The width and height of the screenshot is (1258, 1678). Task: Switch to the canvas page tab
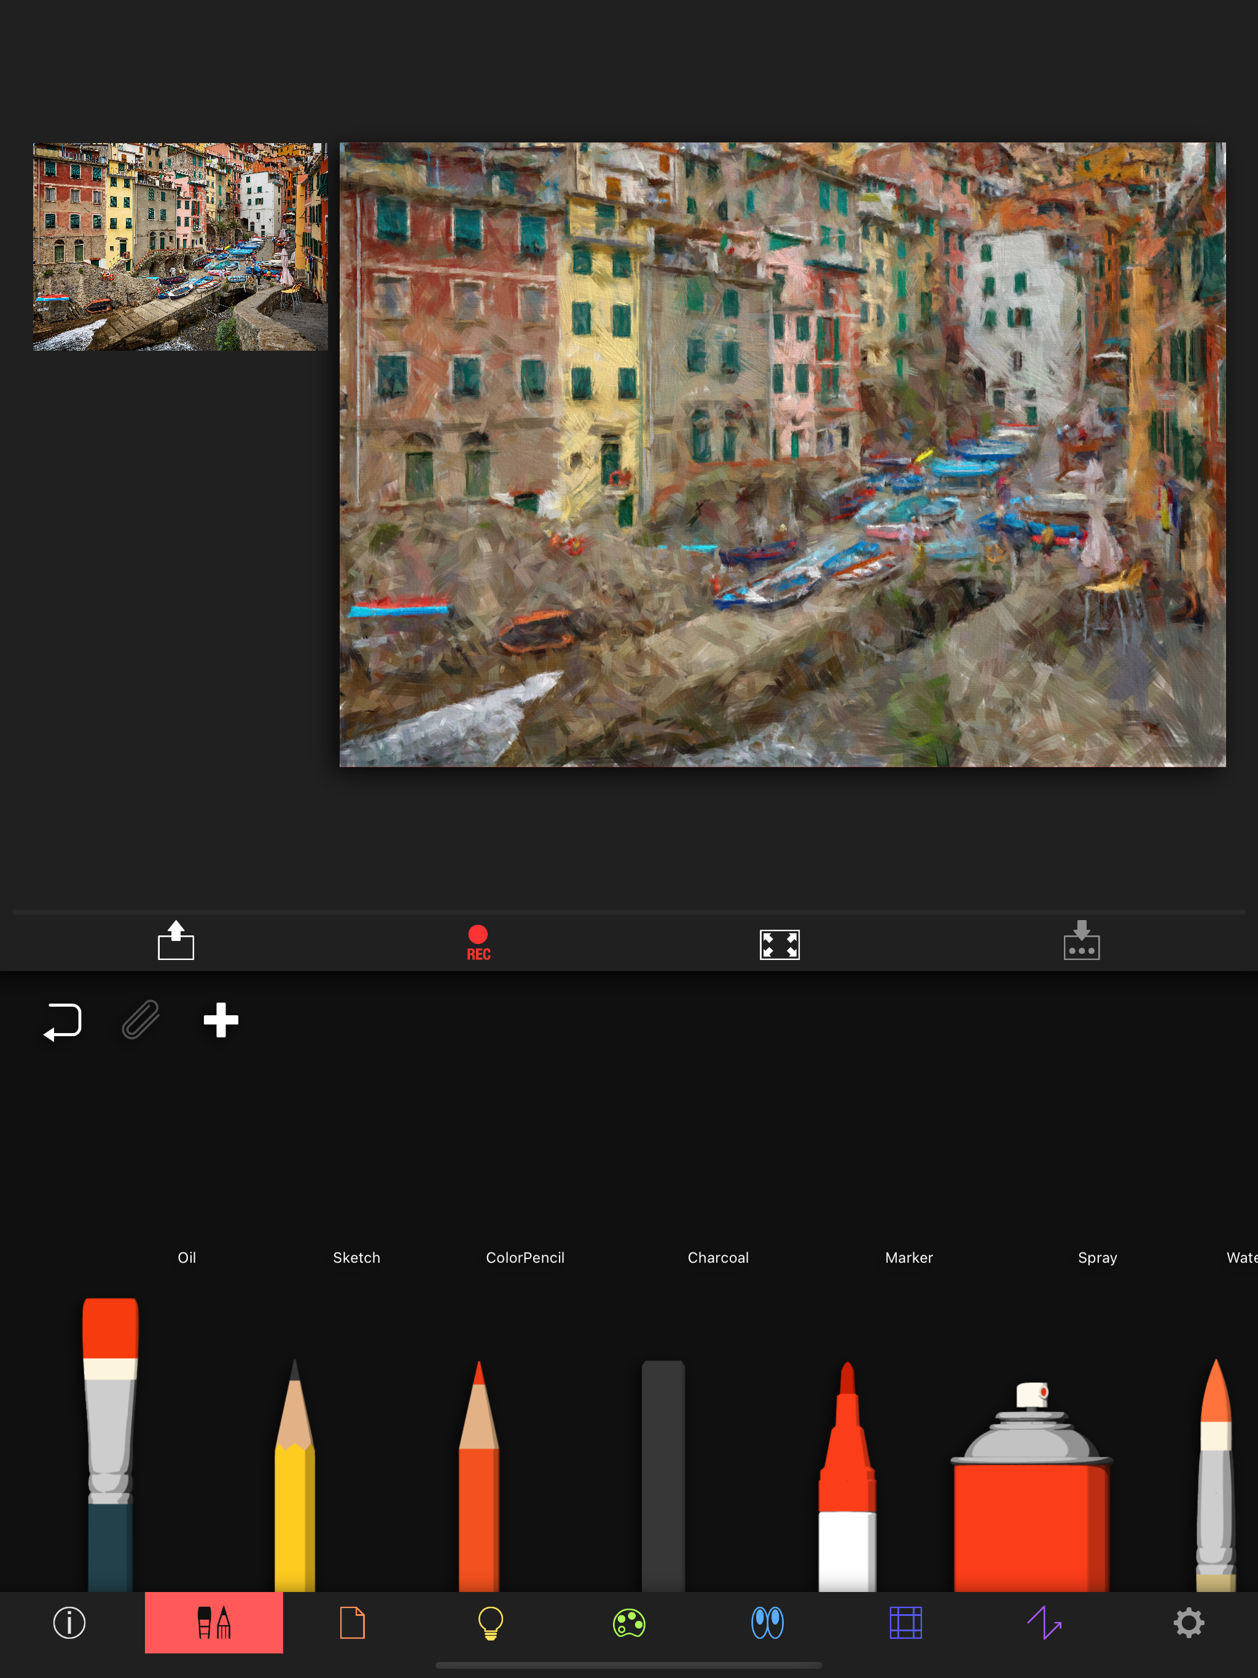click(352, 1623)
